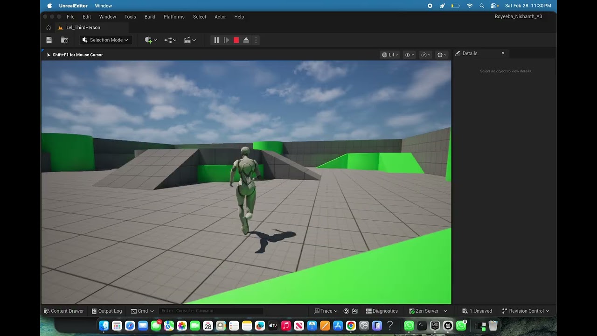Open the play options three-dot menu
This screenshot has width=597, height=336.
pyautogui.click(x=256, y=40)
